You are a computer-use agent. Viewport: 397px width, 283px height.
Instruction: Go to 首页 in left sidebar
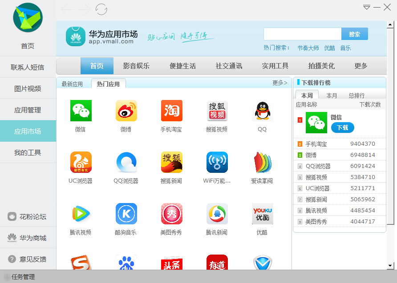pyautogui.click(x=28, y=46)
